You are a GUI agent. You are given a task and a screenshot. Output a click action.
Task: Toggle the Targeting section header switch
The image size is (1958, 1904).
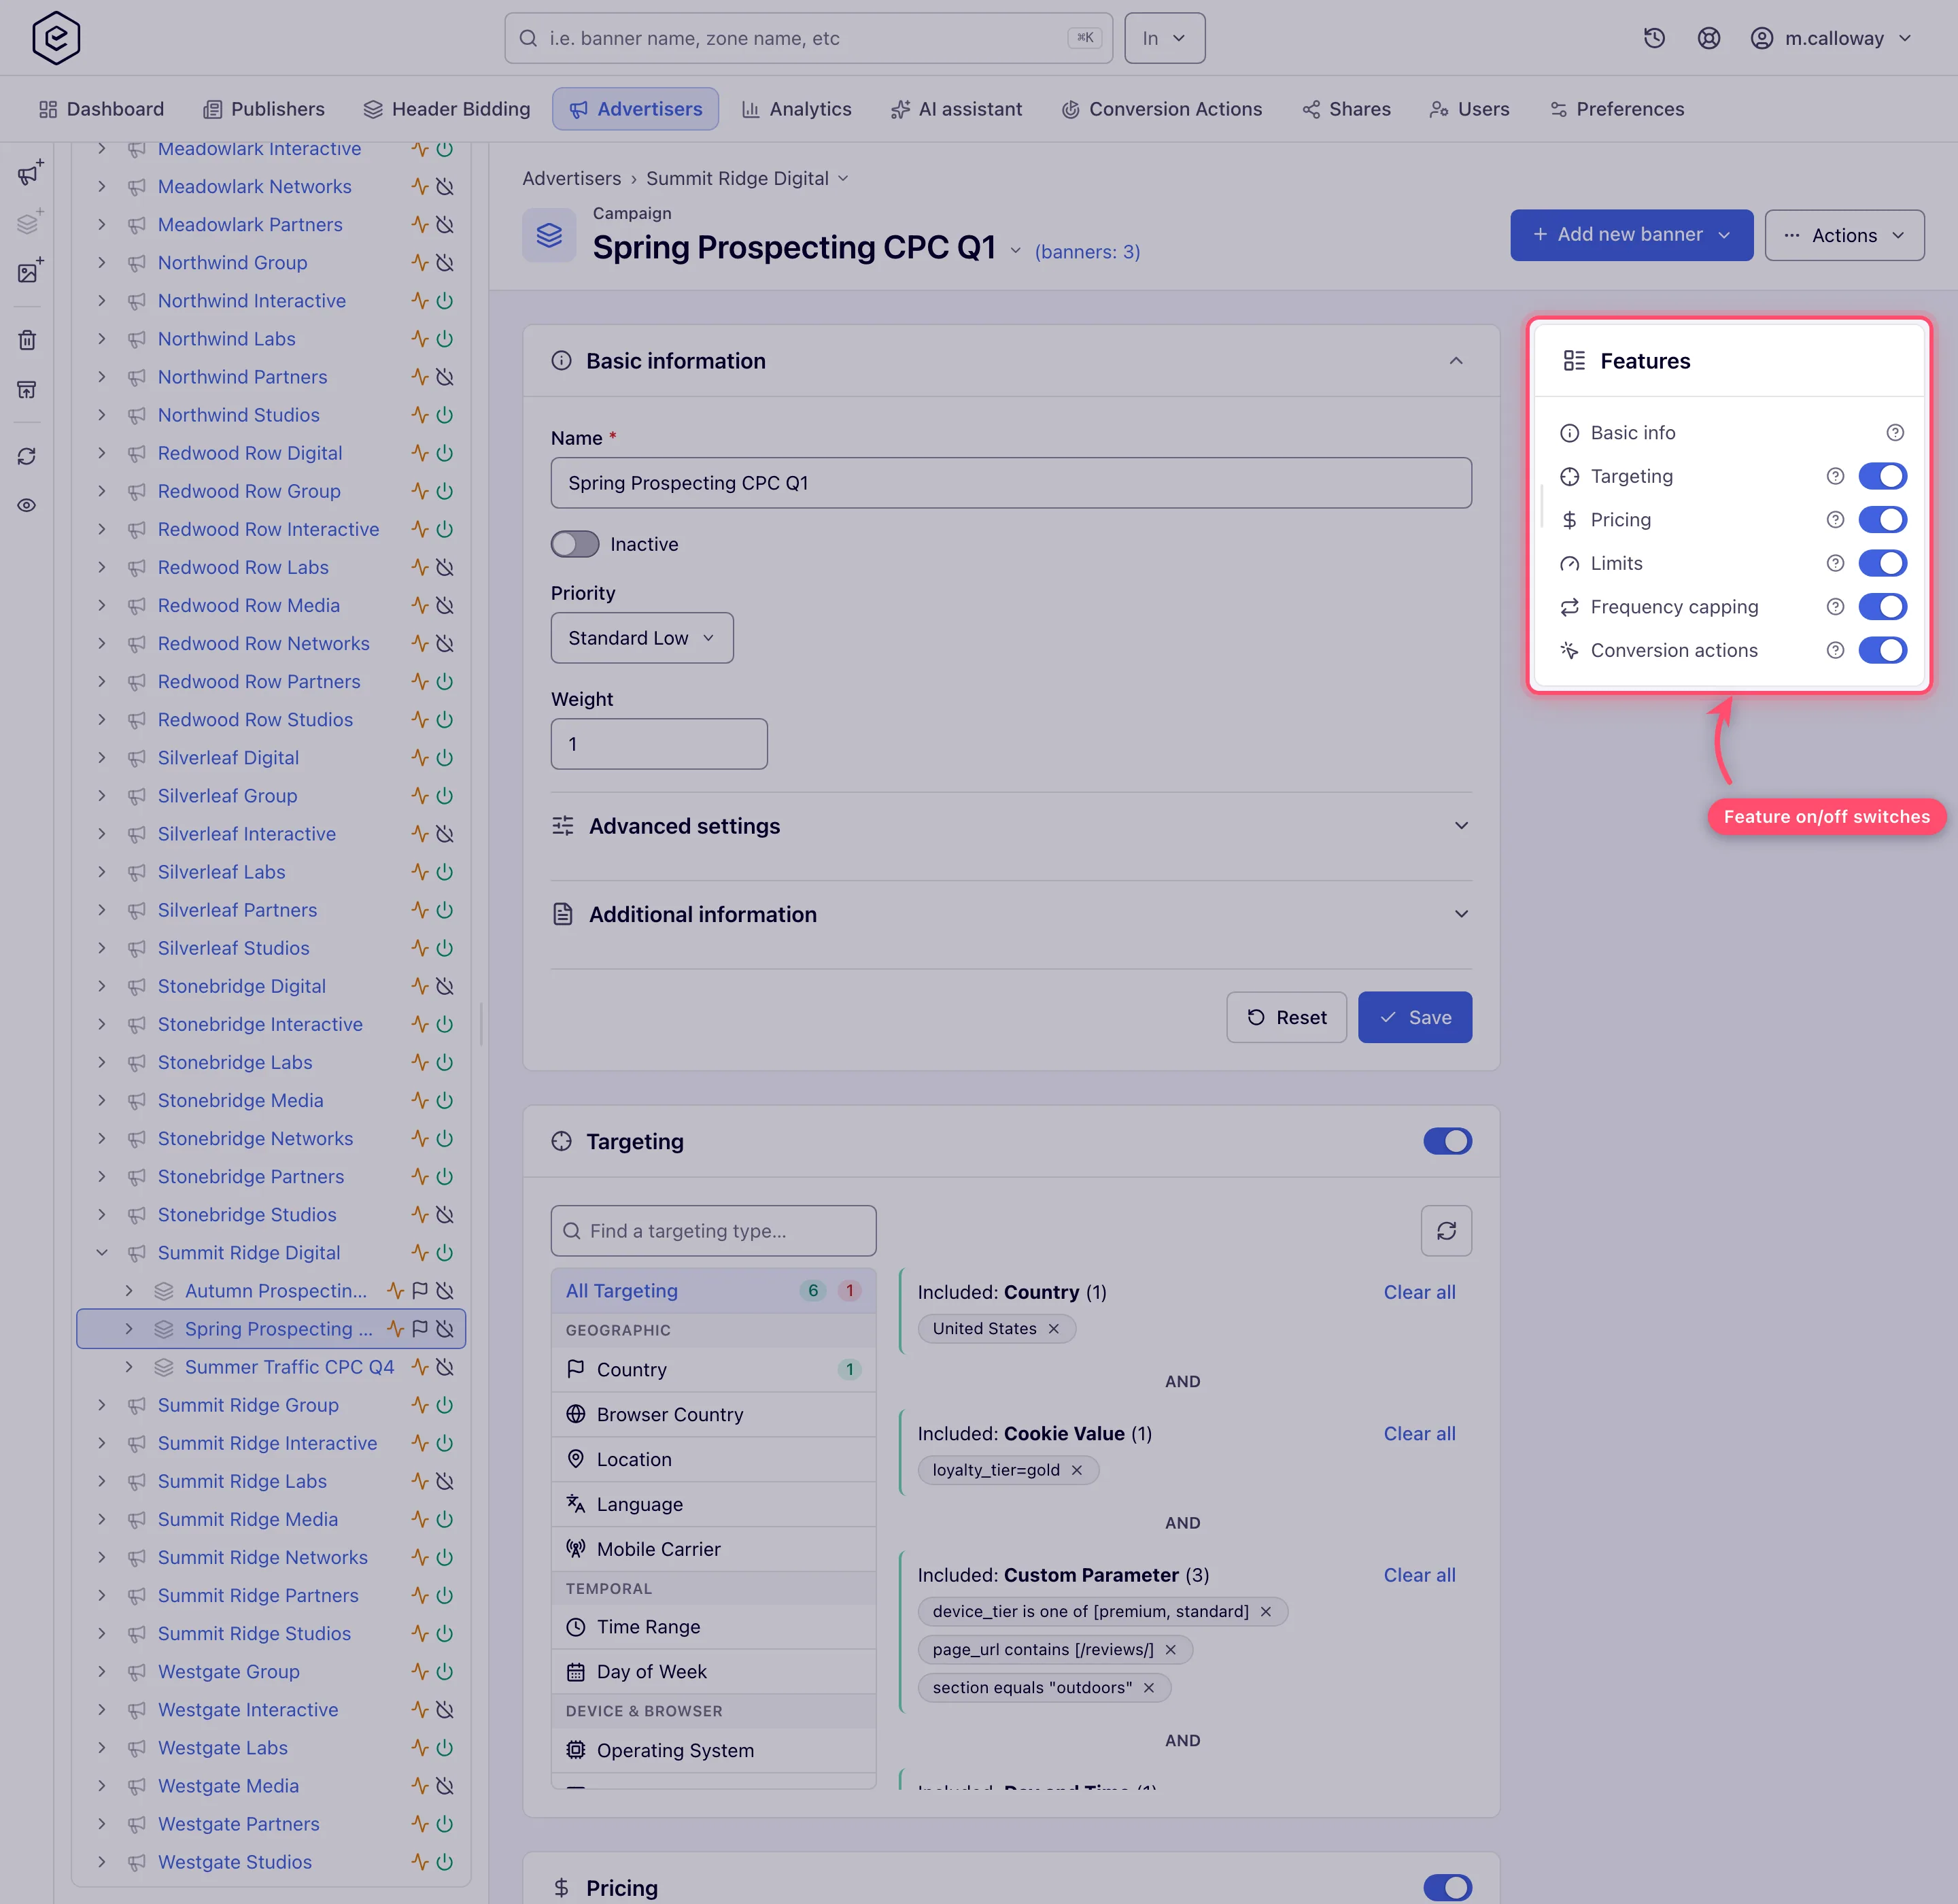1447,1141
